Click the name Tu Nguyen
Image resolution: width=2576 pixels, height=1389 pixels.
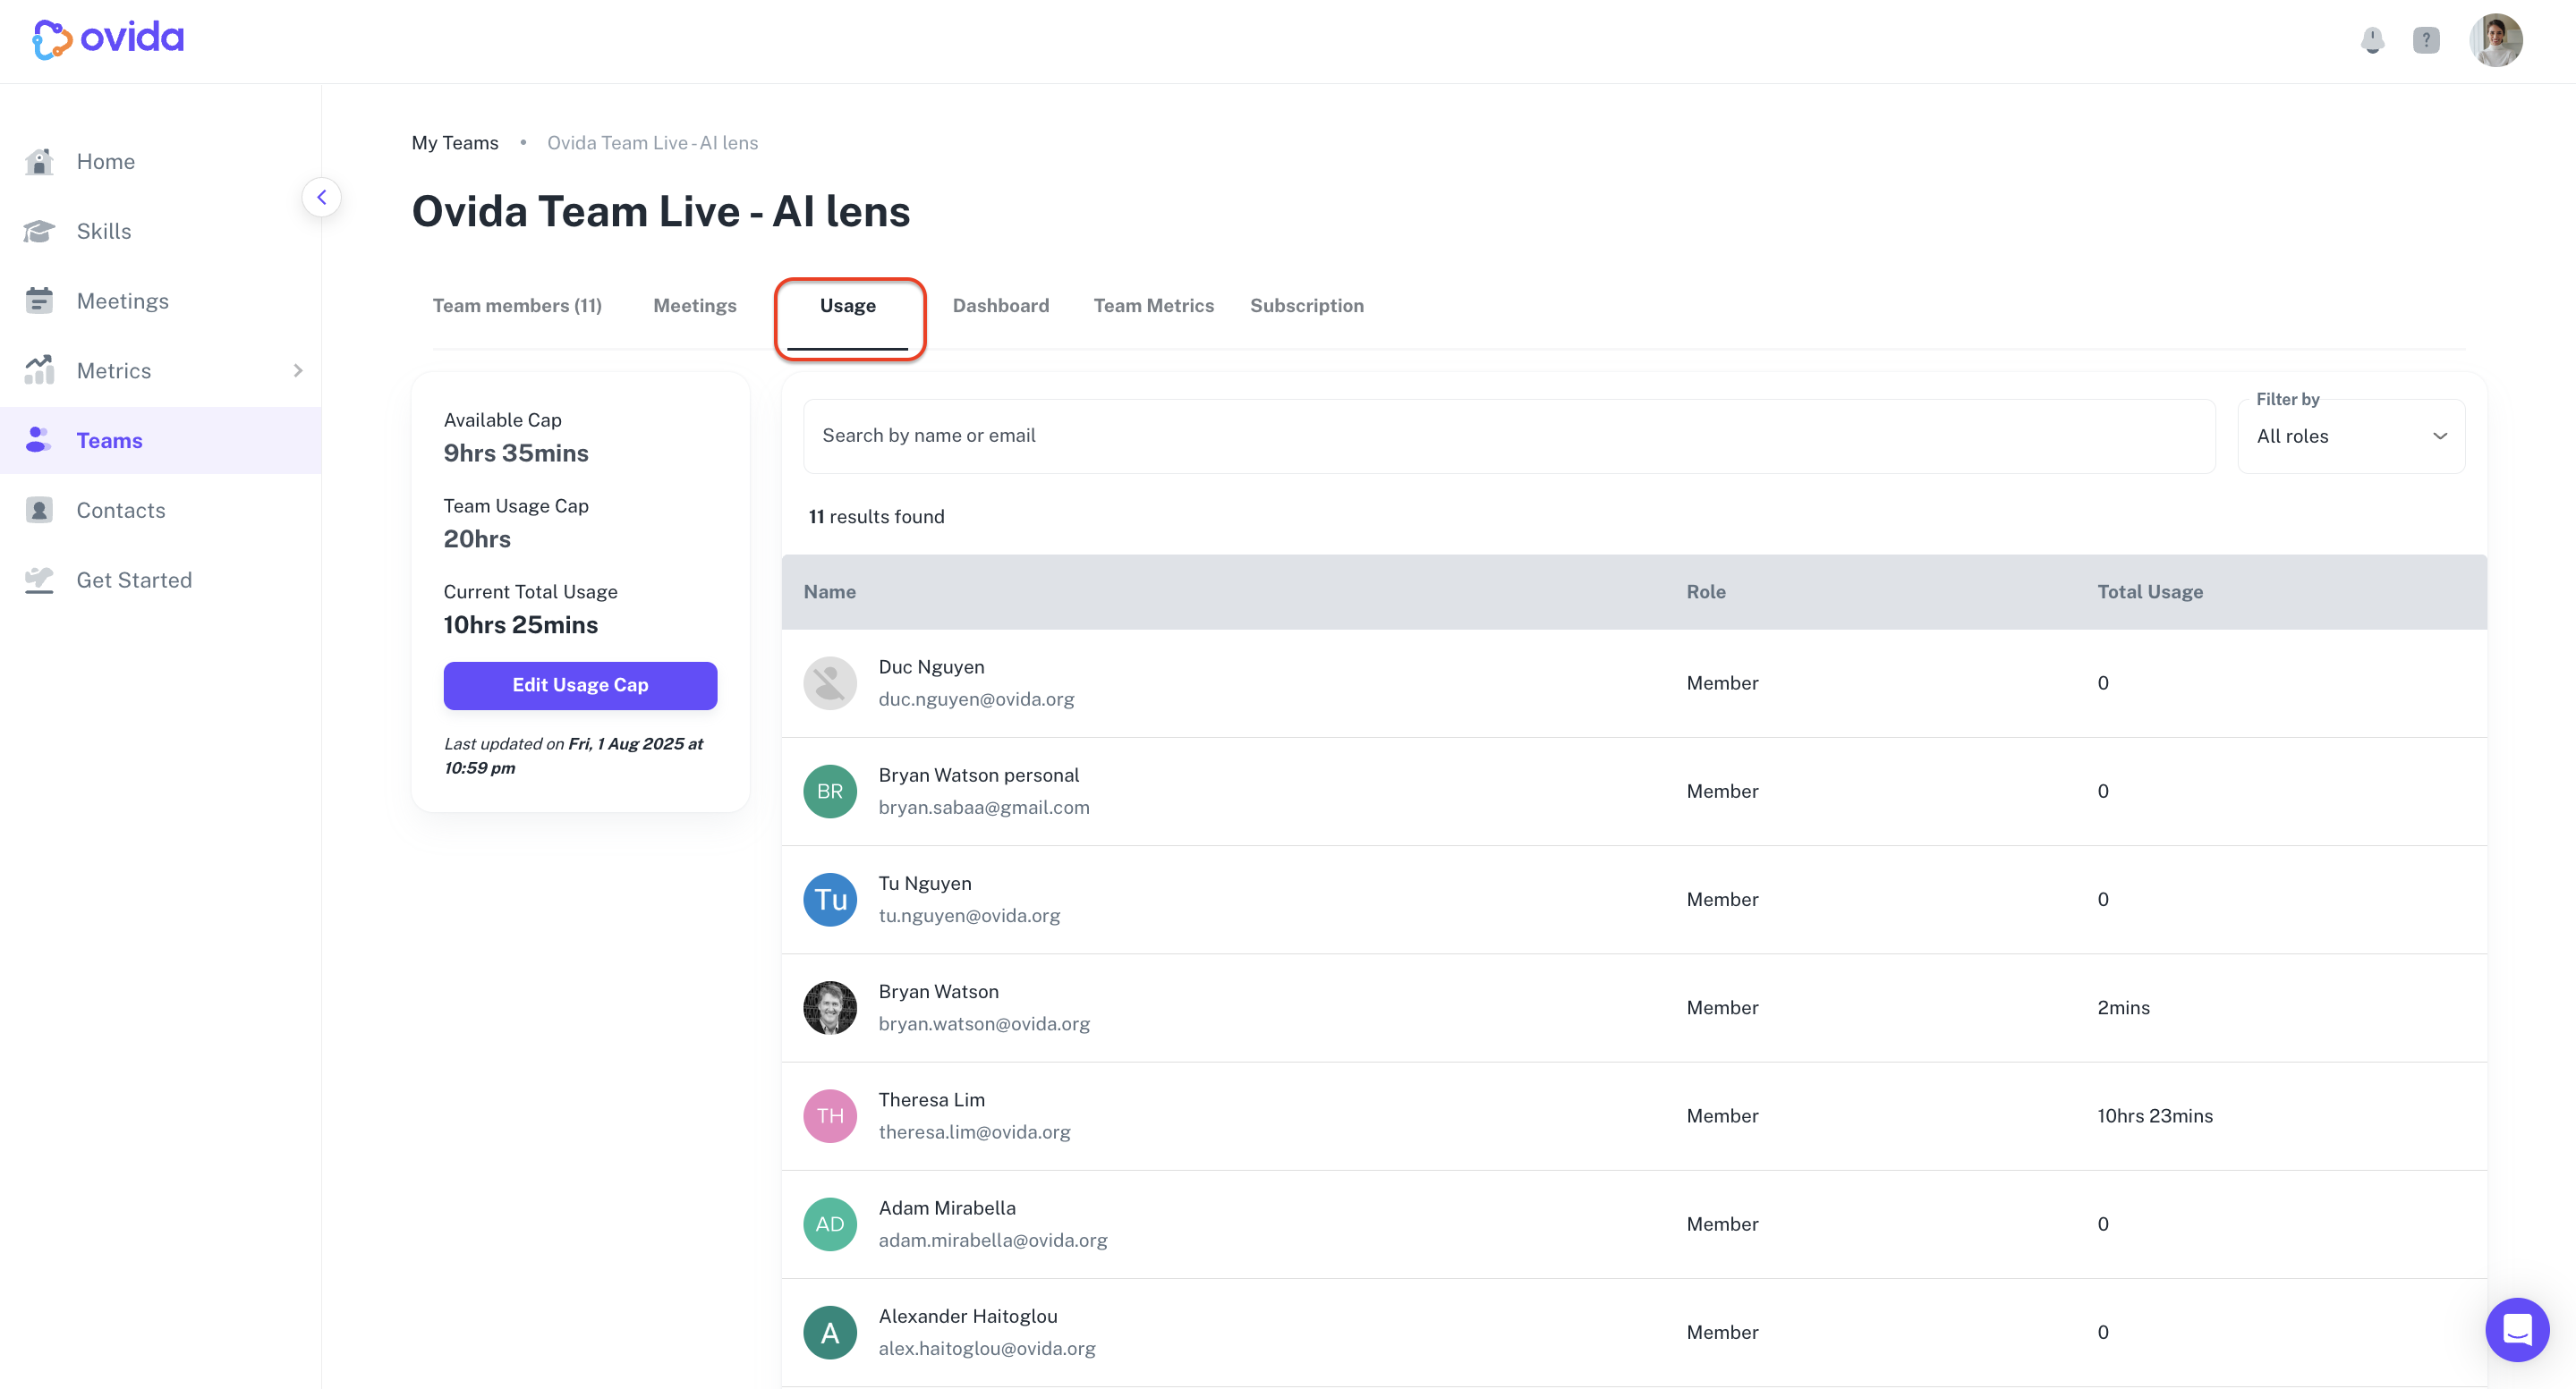[x=925, y=884]
